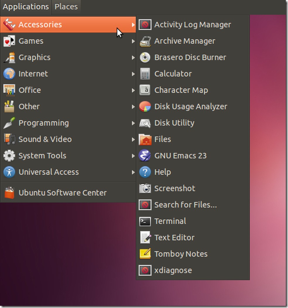This screenshot has height=308, width=288.
Task: Open the Places menu
Action: coord(66,6)
